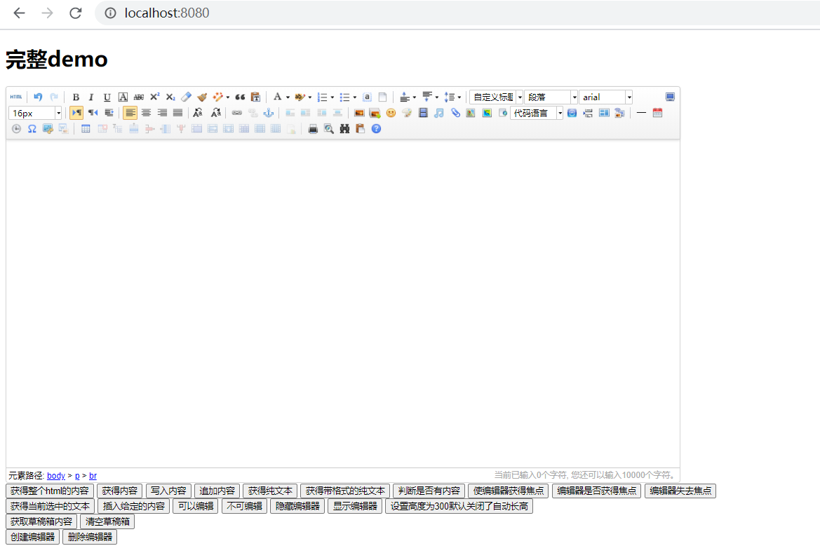
Task: Toggle bold formatting
Action: click(x=76, y=97)
